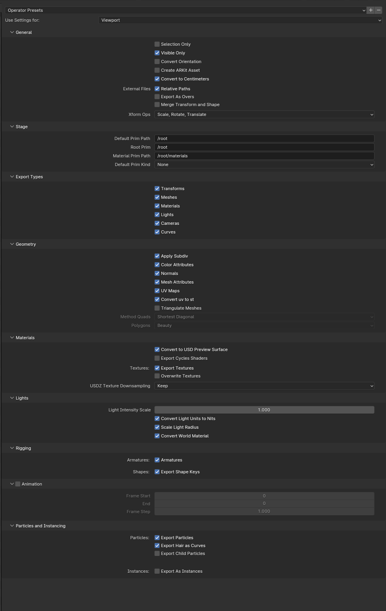Toggle Materials export checkbox
Screen dimensions: 386x611
tap(157, 206)
